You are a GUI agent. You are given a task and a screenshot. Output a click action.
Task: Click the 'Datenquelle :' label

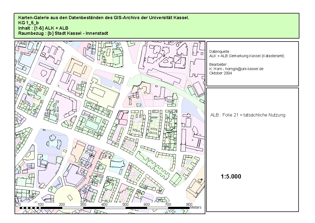pos(220,52)
